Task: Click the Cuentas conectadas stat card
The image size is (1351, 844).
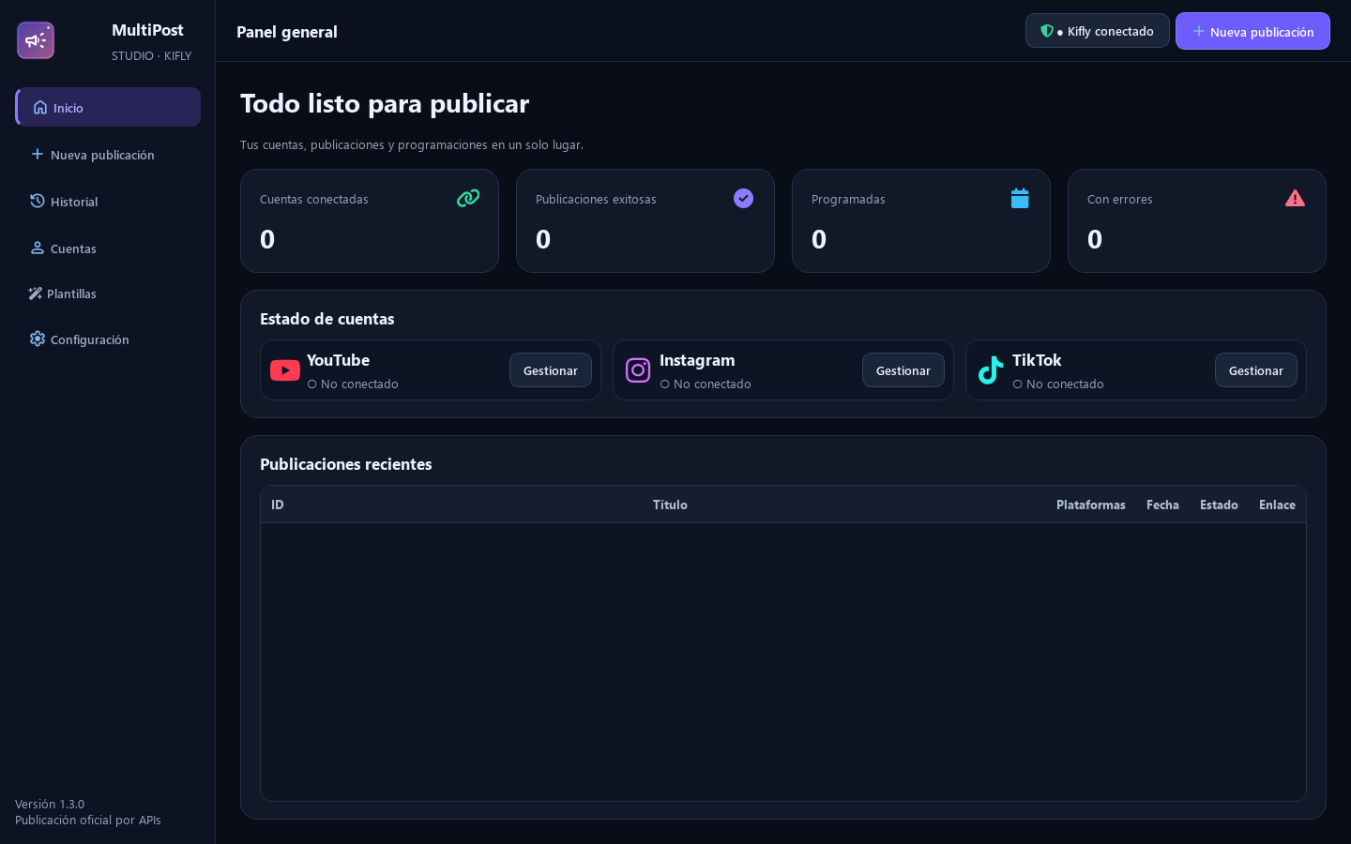Action: tap(370, 220)
